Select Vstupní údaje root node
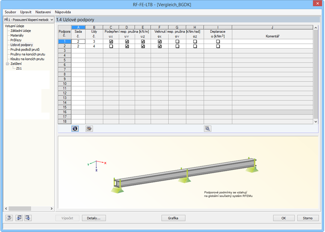 coord(15,26)
